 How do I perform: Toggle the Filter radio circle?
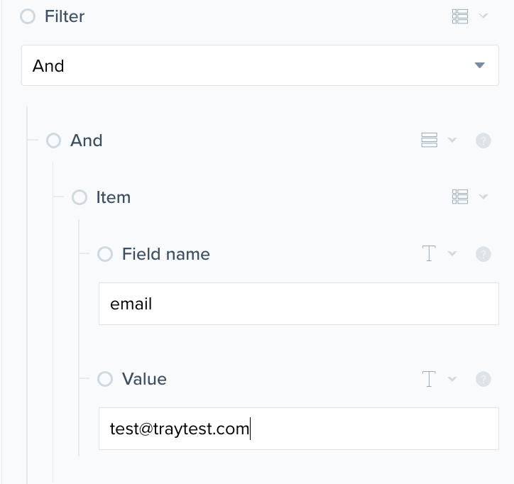pos(28,16)
